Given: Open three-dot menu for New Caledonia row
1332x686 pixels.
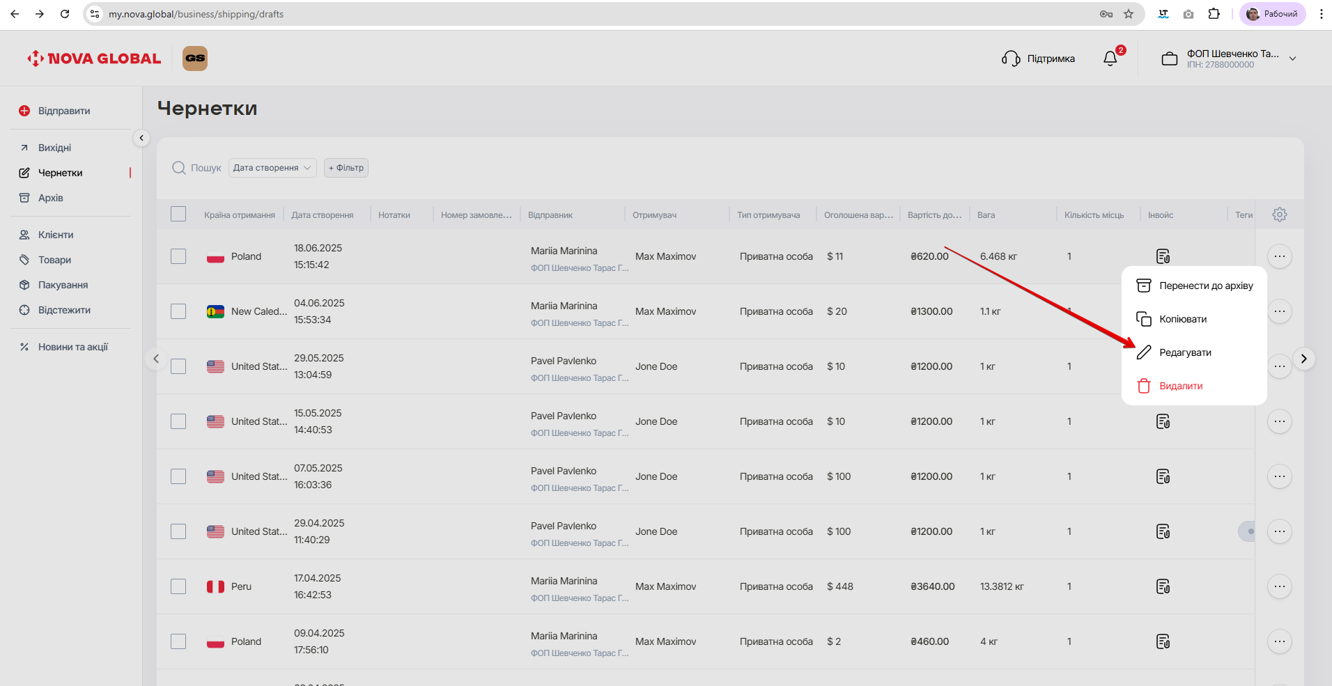Looking at the screenshot, I should pyautogui.click(x=1280, y=311).
